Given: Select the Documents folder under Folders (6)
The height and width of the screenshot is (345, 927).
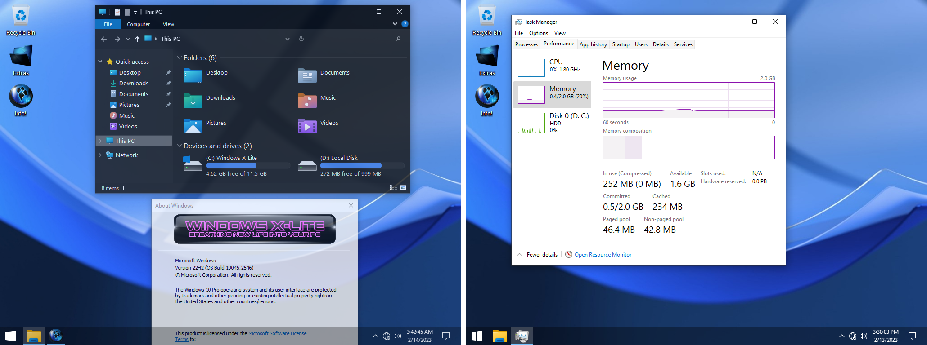Looking at the screenshot, I should pos(324,75).
